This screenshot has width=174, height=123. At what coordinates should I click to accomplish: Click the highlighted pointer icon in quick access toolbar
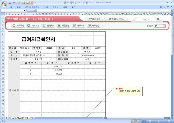tap(31, 3)
